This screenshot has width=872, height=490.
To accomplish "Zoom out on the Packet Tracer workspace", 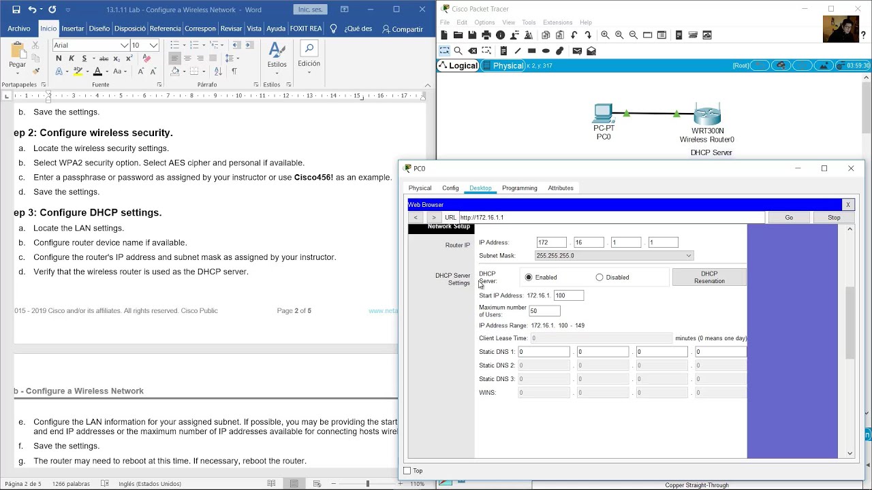I will tap(633, 35).
